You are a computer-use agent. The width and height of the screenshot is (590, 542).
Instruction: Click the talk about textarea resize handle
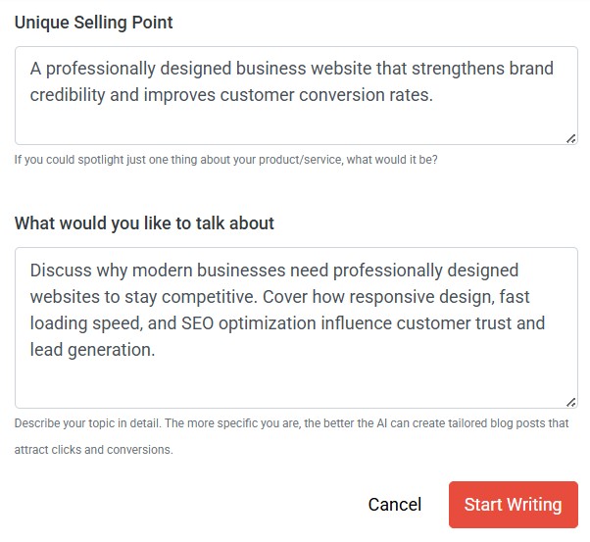[570, 401]
